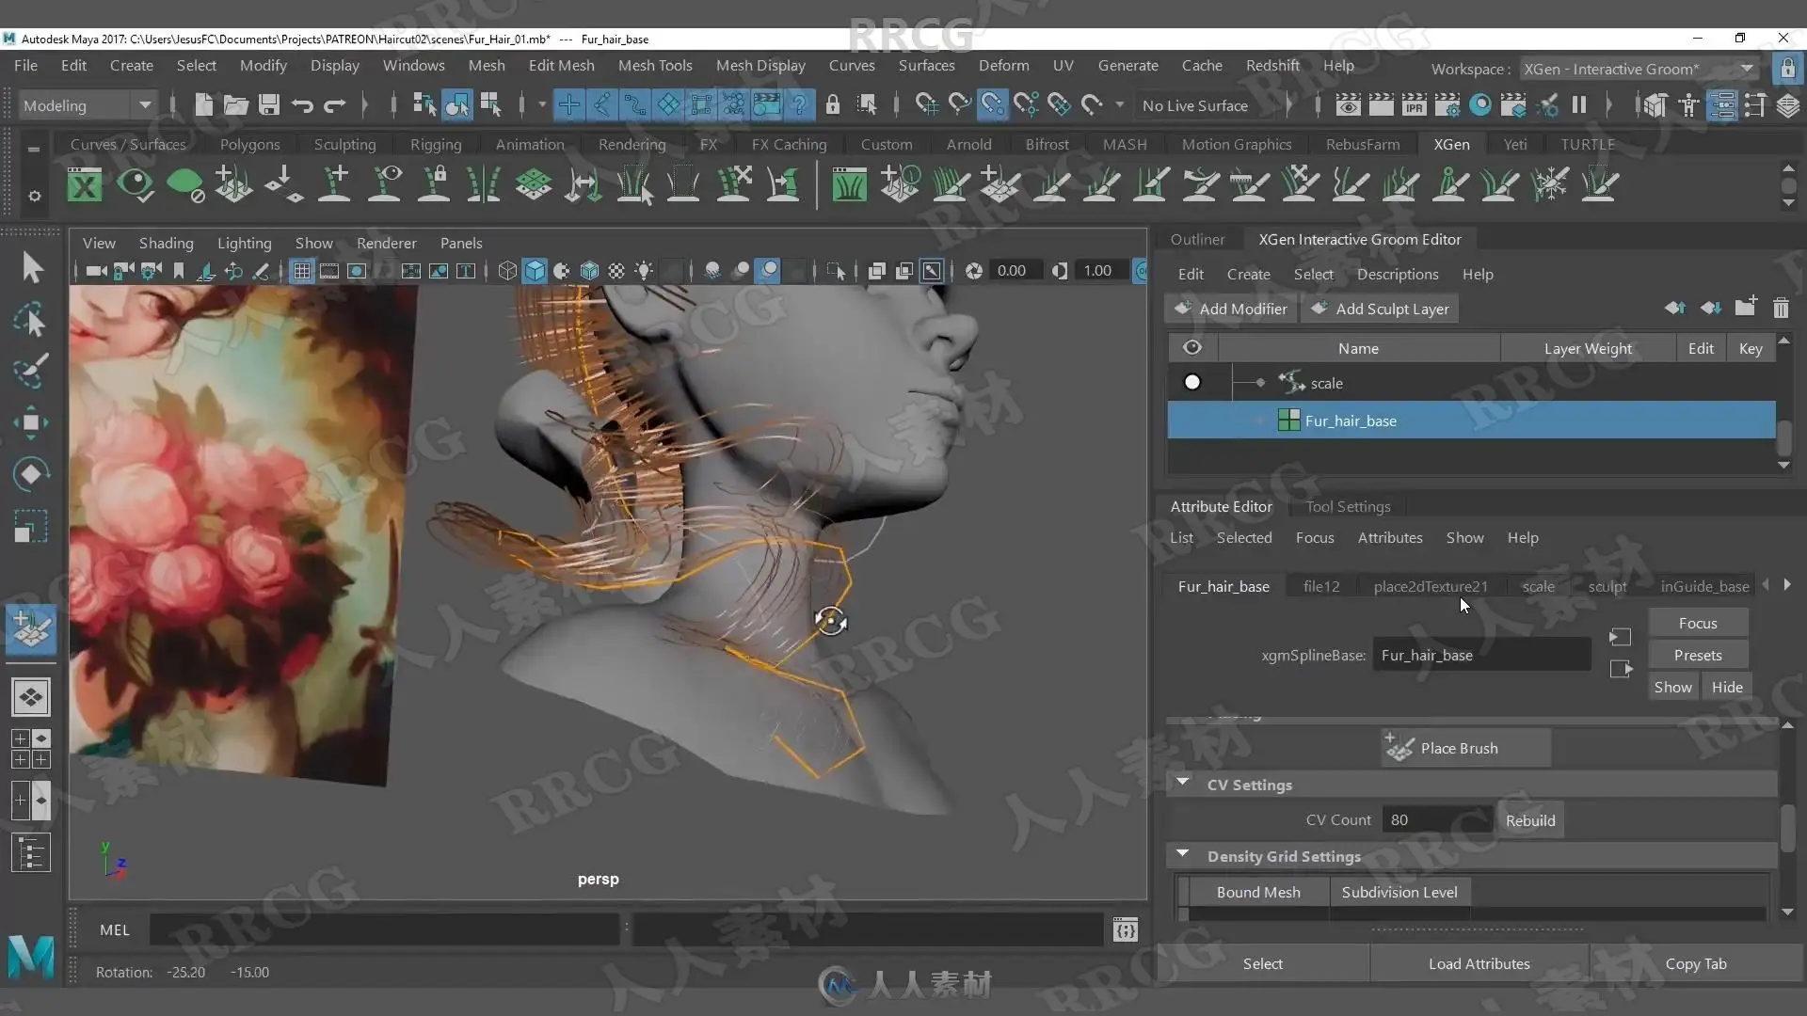The width and height of the screenshot is (1807, 1016).
Task: Click the Save Scene floppy icon
Action: (269, 105)
